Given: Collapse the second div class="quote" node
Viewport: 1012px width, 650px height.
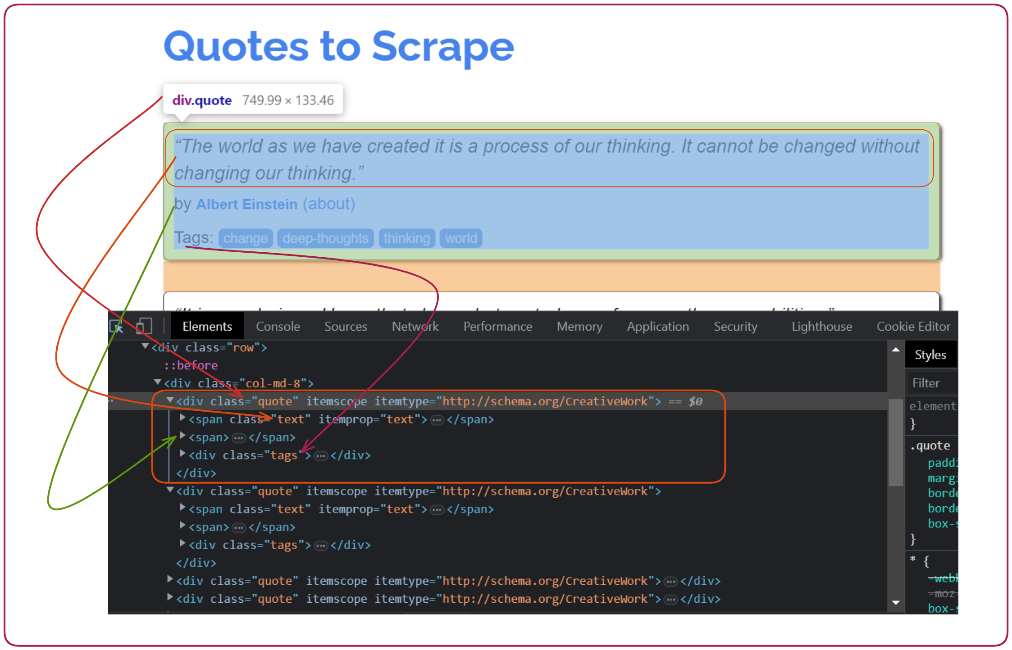Looking at the screenshot, I should pos(170,490).
